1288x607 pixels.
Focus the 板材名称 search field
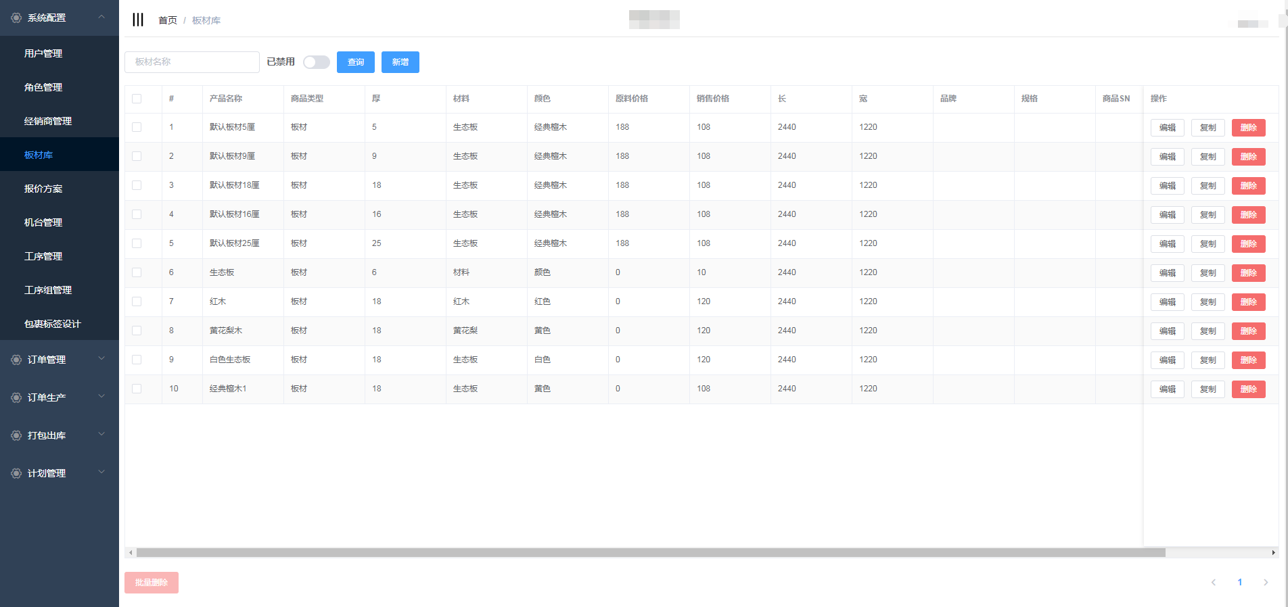(192, 62)
